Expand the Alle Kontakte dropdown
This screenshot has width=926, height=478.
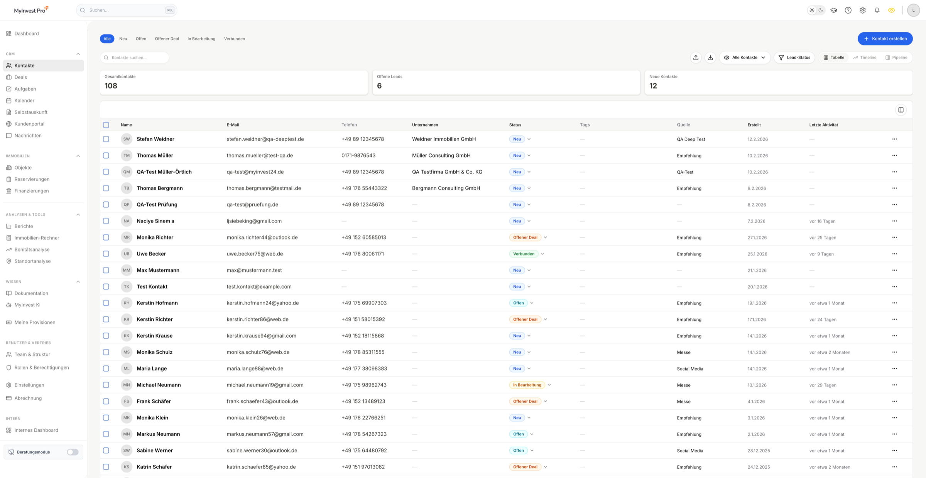tap(745, 57)
